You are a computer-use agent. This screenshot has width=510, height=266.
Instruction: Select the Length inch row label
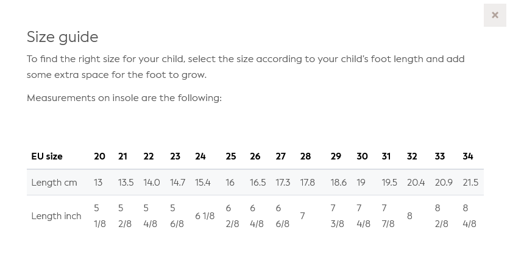[56, 216]
